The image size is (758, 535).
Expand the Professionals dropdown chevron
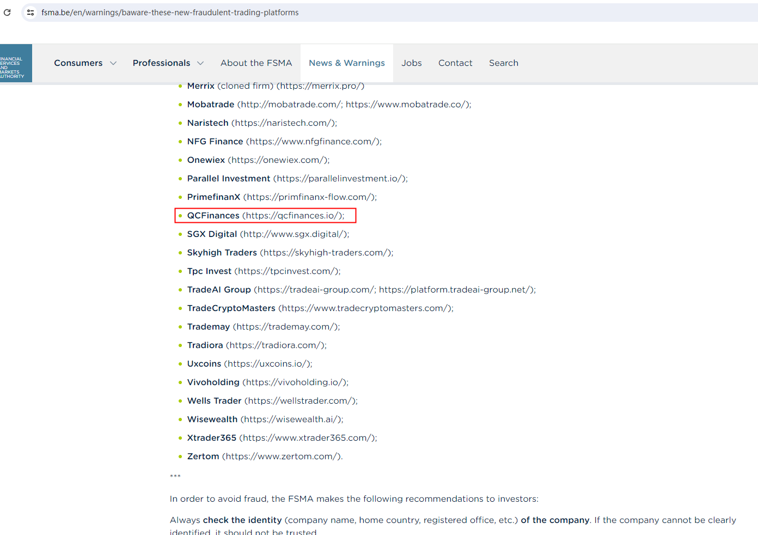200,63
